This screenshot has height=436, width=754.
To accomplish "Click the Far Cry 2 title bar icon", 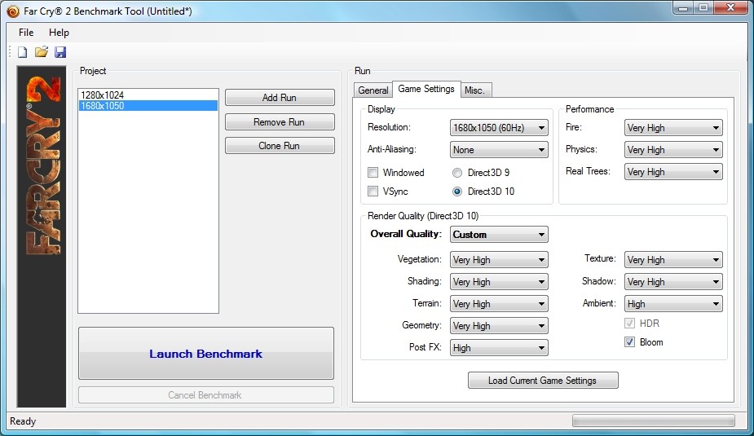I will pos(13,11).
